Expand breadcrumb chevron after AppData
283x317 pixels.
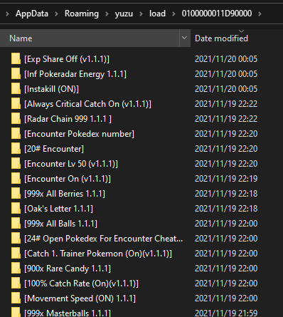56,14
